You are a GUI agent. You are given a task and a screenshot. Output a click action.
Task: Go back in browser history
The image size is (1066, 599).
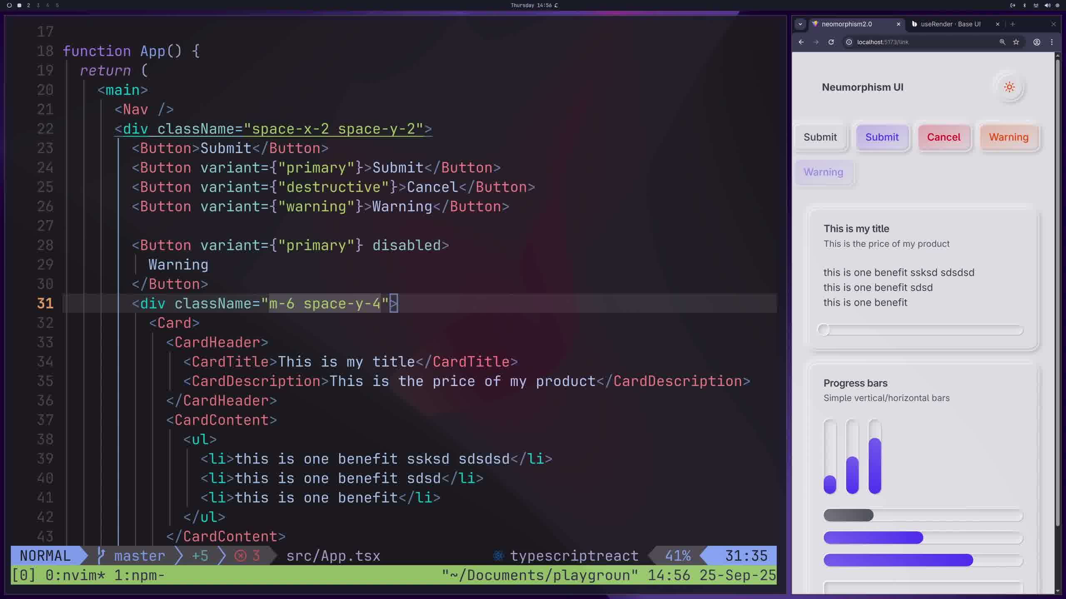coord(801,42)
